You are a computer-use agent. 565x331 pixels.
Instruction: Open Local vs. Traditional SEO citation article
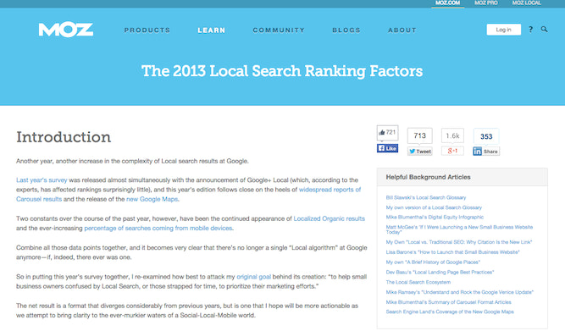coord(459,242)
